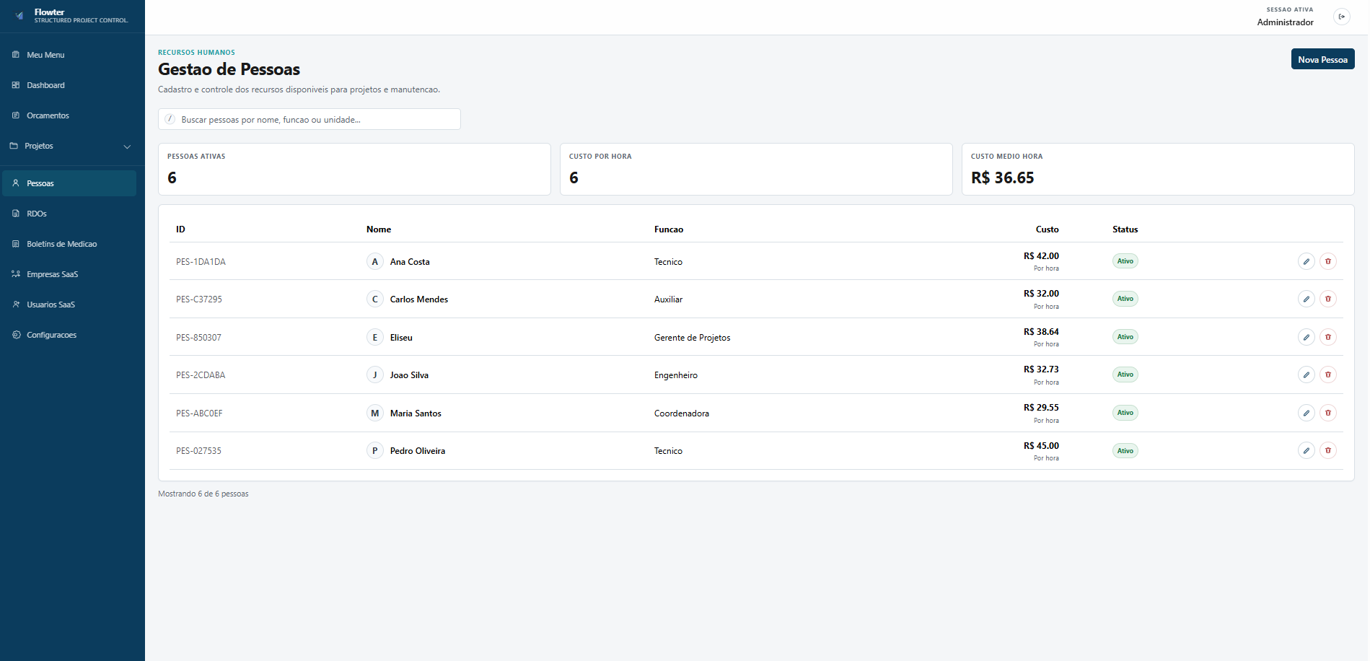Edit the Eliseu row with pencil icon
This screenshot has width=1370, height=661.
pos(1306,337)
